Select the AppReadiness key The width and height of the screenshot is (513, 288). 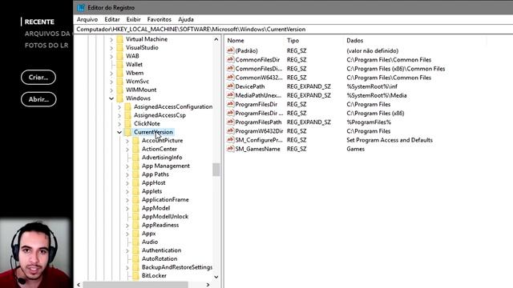(160, 225)
